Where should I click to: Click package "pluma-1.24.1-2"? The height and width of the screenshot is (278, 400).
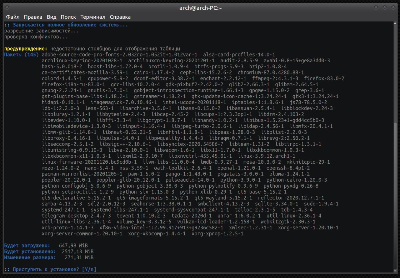[289, 174]
